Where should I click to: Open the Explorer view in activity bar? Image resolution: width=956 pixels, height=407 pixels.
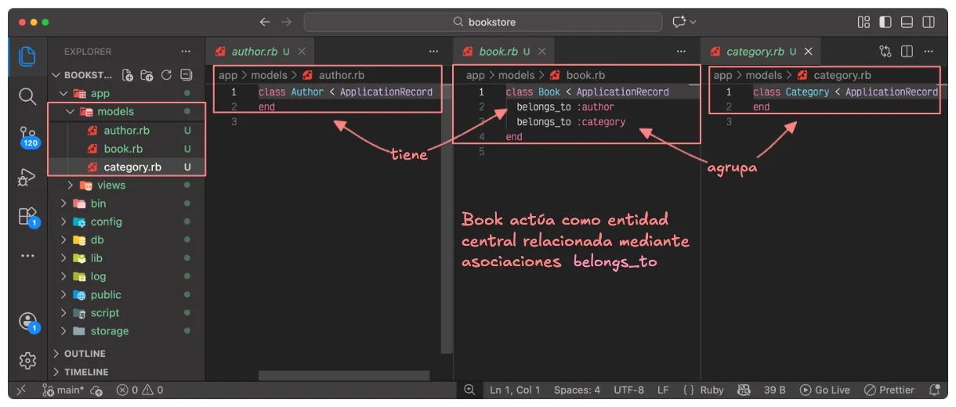tap(27, 56)
